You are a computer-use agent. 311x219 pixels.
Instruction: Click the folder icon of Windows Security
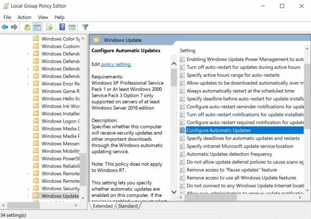(36, 188)
